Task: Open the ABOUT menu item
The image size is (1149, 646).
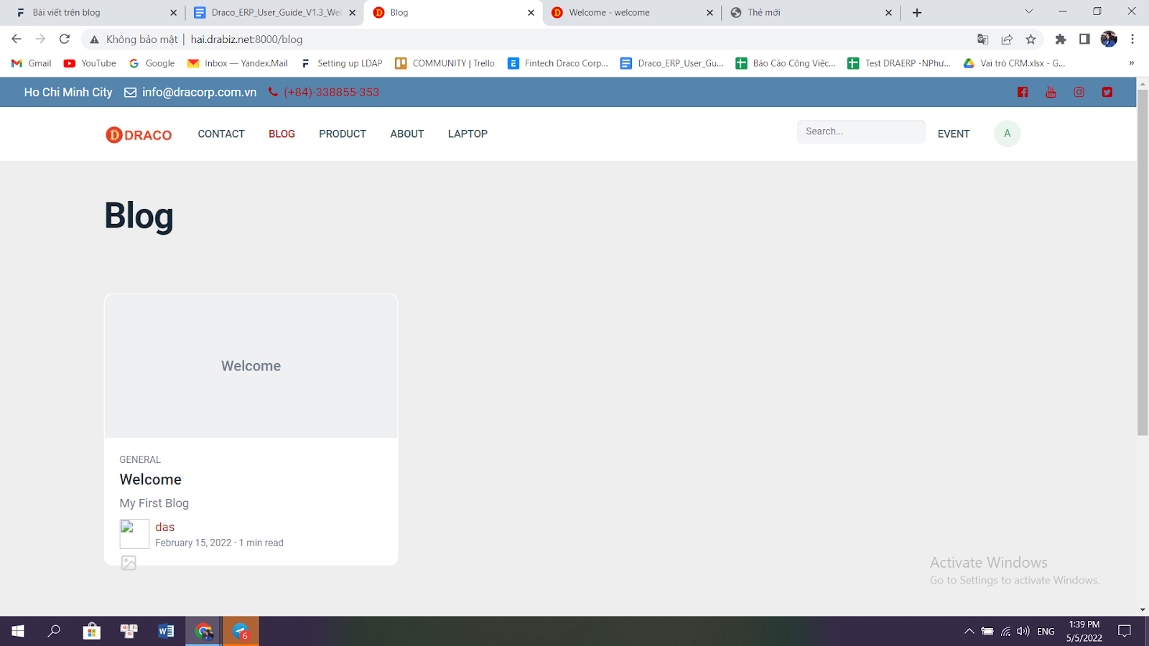Action: point(407,134)
